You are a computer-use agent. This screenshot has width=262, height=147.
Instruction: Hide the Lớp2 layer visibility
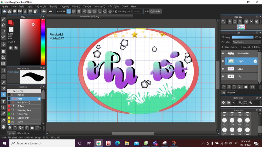click(x=223, y=69)
